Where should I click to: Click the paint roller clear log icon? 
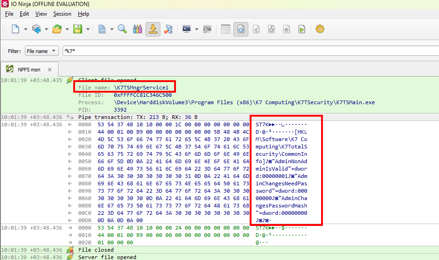(168, 29)
